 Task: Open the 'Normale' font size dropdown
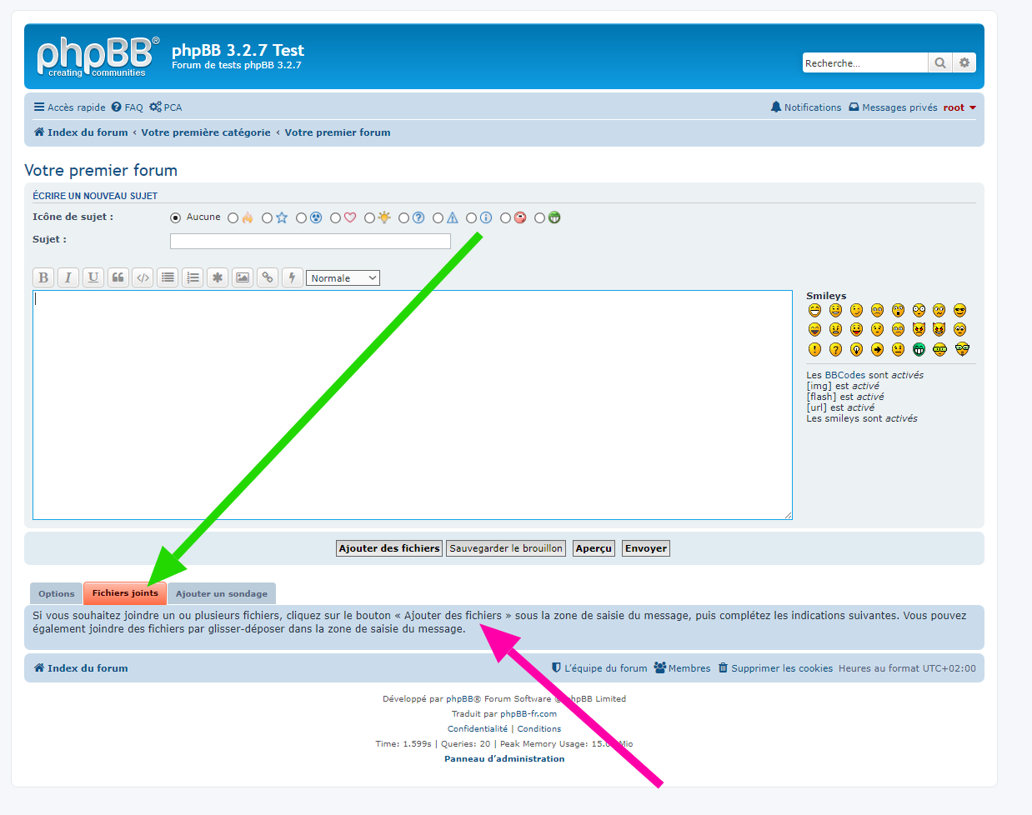pos(343,278)
